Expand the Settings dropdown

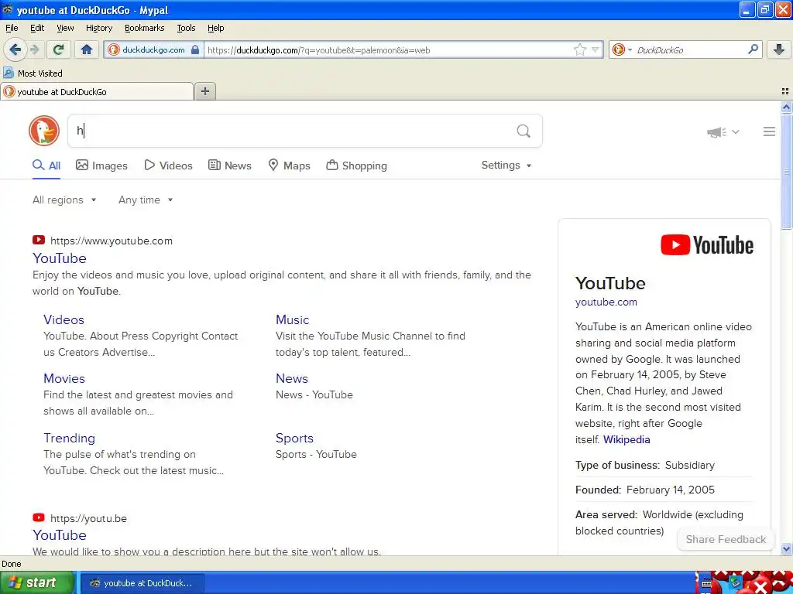pos(506,166)
